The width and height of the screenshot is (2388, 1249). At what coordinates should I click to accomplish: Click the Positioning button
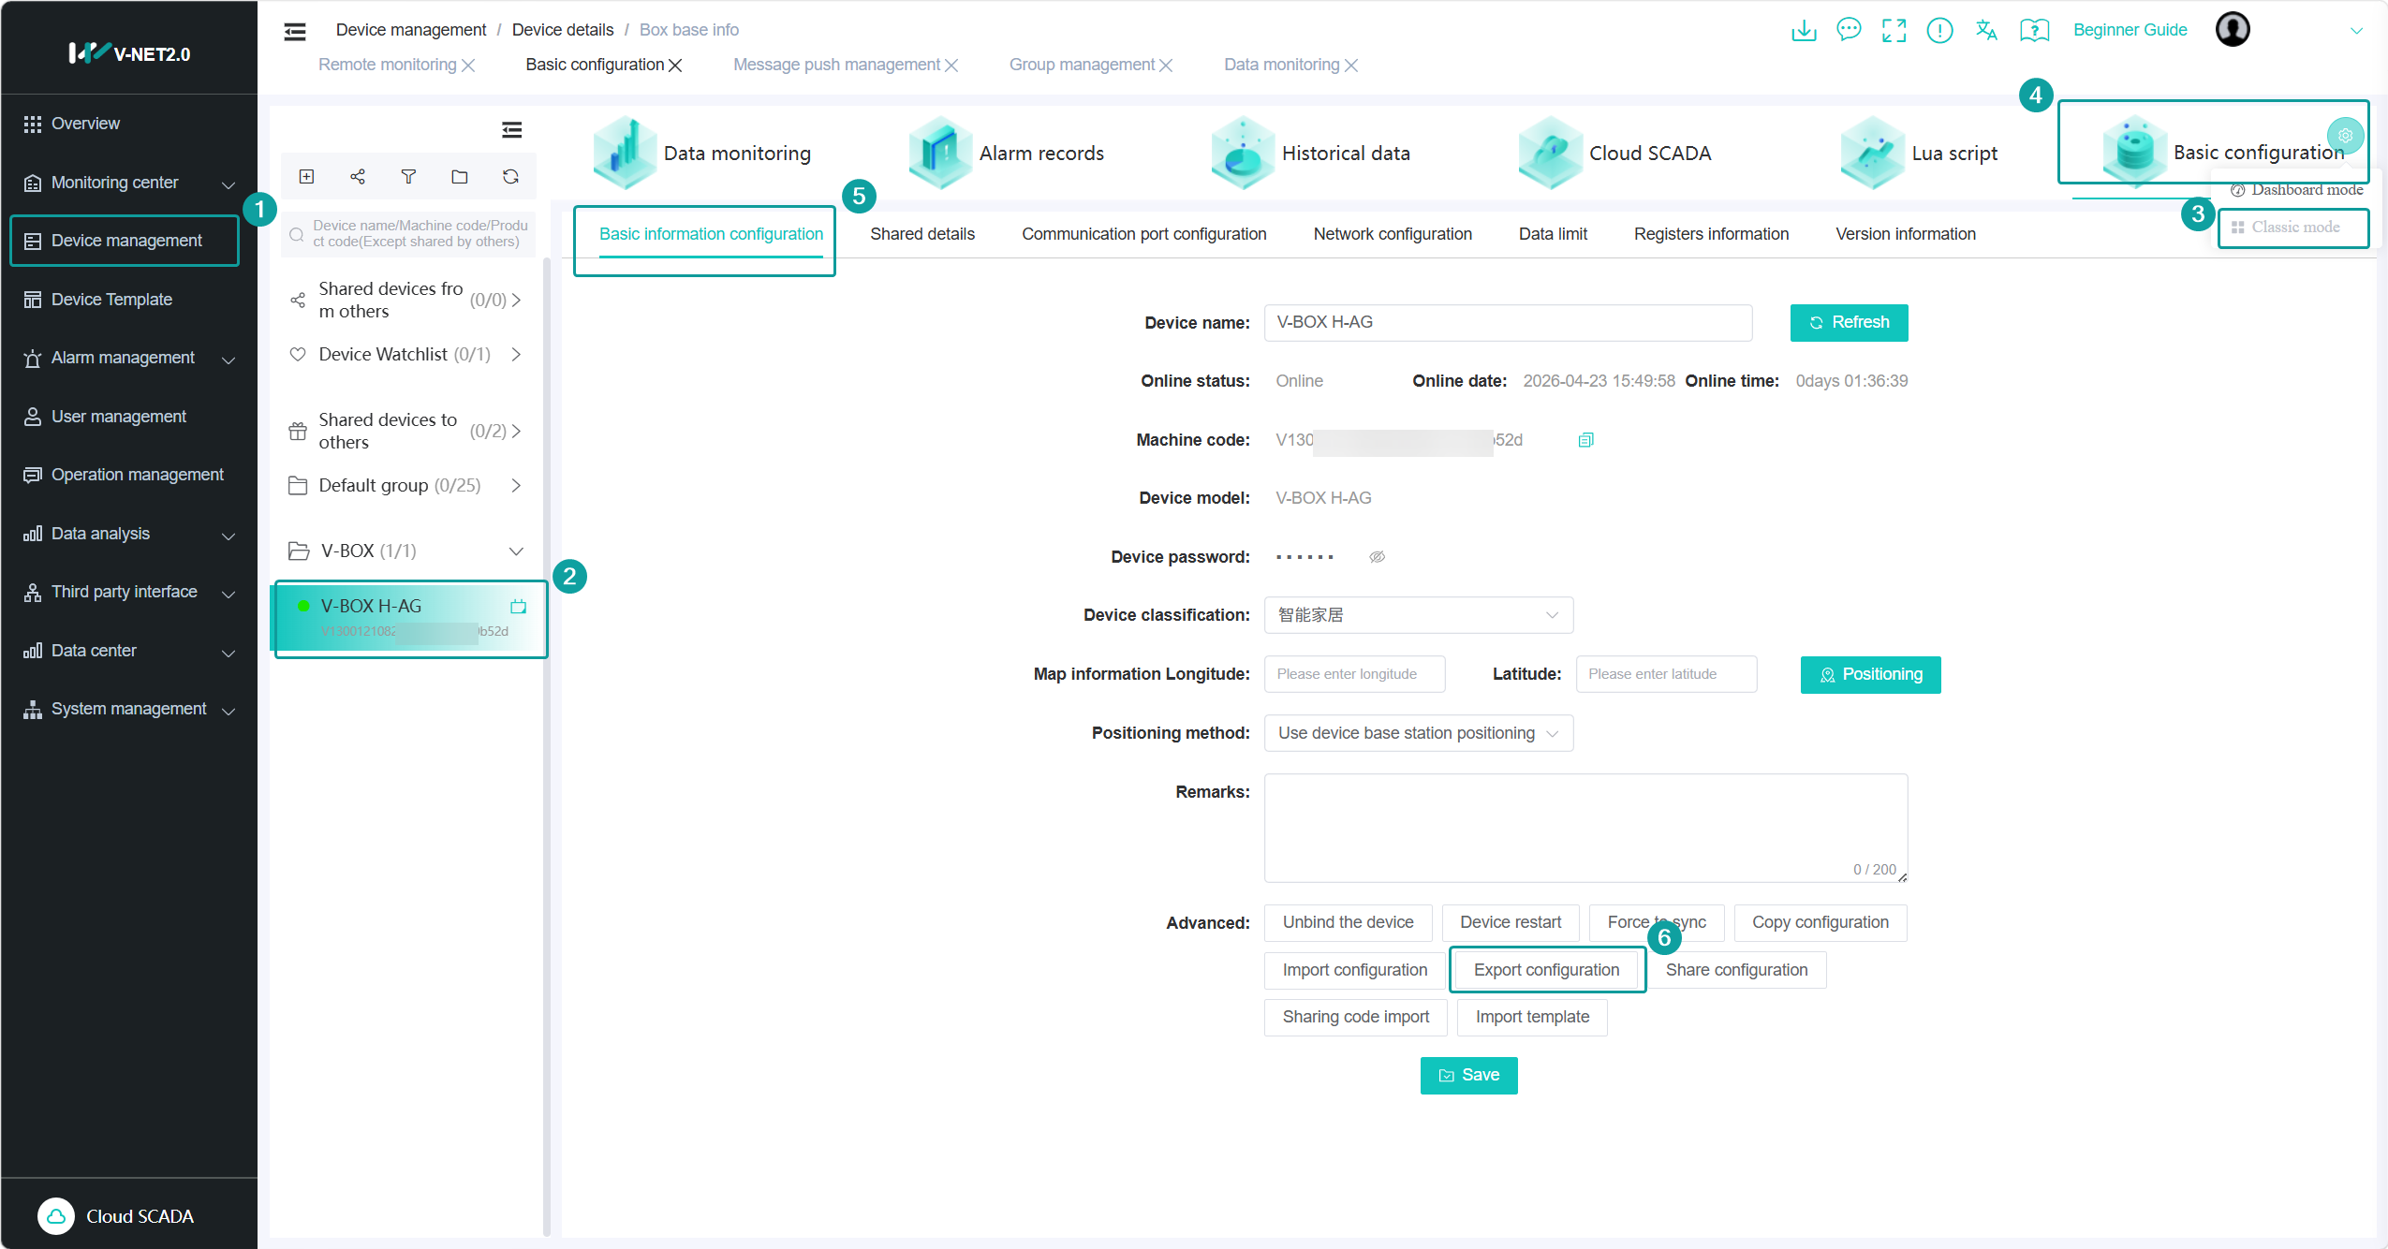[1870, 674]
